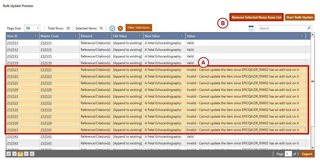Go to the previous page in pager
Screen dimensions: 320x162
[14, 154]
